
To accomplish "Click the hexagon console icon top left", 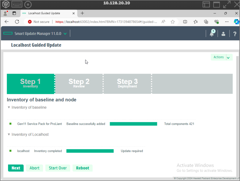I will (6, 4).
